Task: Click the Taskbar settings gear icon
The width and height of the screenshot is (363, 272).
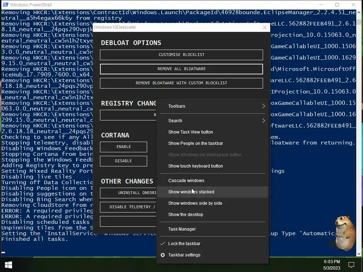Action: (163, 255)
